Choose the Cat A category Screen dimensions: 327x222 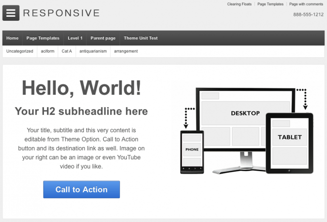67,51
